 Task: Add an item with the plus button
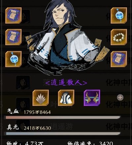(x=120, y=97)
